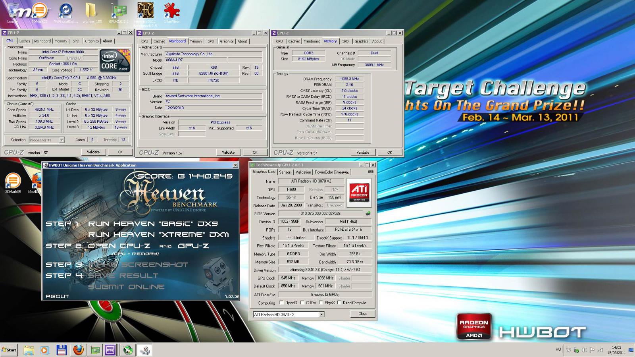Switch to GPU-Z from the taskbar
This screenshot has width=635, height=357.
tap(95, 350)
